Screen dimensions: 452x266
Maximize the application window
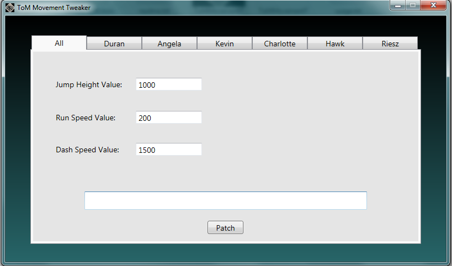tap(412, 6)
